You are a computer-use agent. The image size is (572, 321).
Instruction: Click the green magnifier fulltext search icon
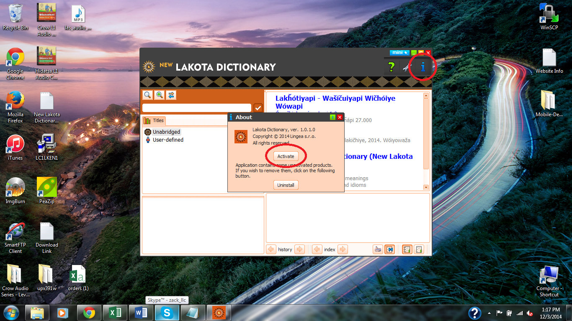pyautogui.click(x=160, y=95)
